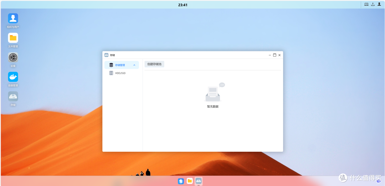Close the 存储 window
The height and width of the screenshot is (186, 385).
[x=279, y=55]
